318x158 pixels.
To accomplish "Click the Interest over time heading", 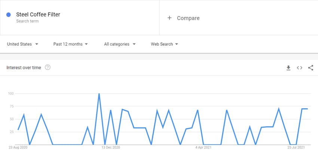I will (24, 68).
